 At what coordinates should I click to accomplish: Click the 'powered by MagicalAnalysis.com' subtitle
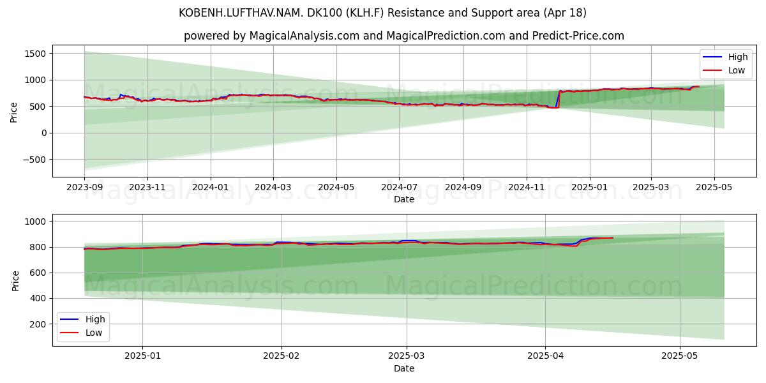pos(404,36)
